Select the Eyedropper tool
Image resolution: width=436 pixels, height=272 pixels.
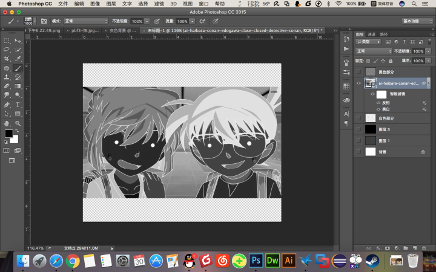18,59
